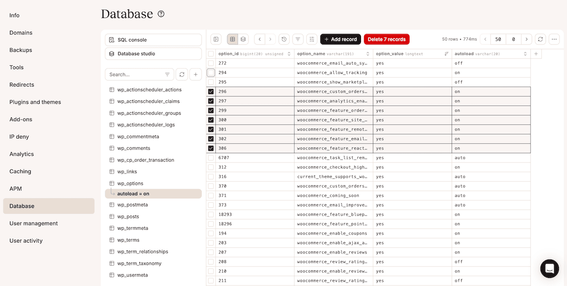Refresh the query results with the sync icon
The width and height of the screenshot is (567, 286).
point(540,39)
